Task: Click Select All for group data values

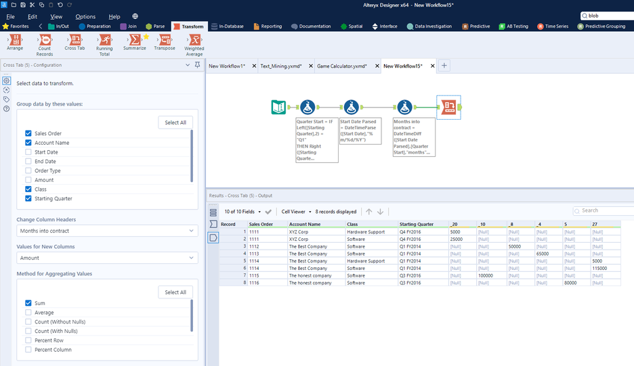Action: click(175, 122)
